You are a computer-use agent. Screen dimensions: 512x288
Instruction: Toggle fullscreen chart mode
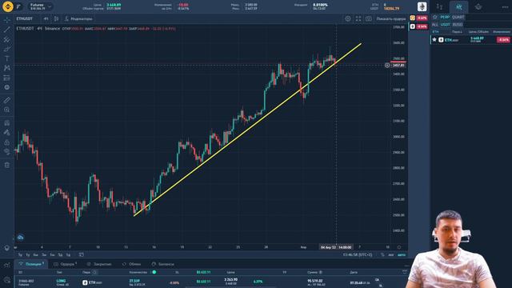[x=358, y=19]
